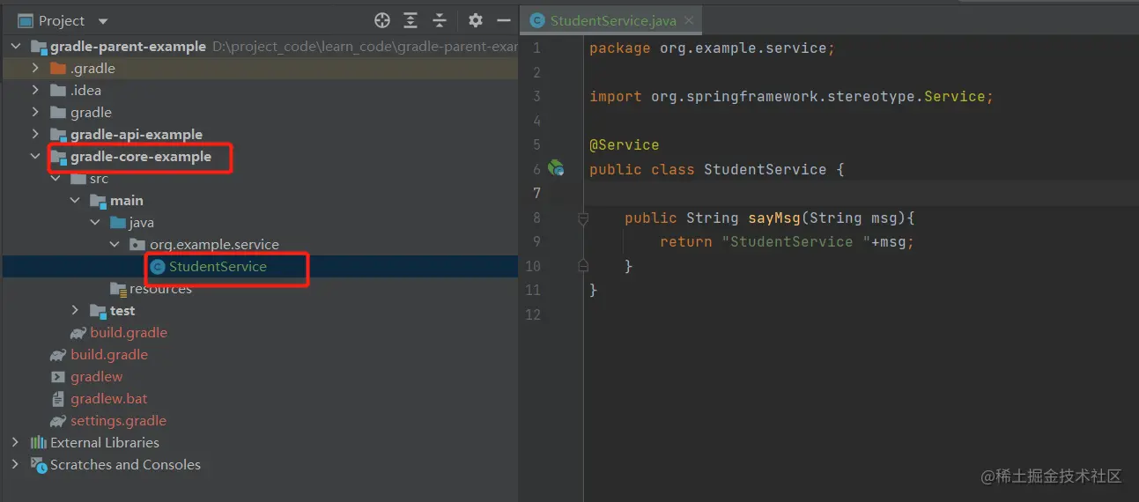Open the Project view dropdown arrow
The image size is (1139, 502).
(x=103, y=21)
